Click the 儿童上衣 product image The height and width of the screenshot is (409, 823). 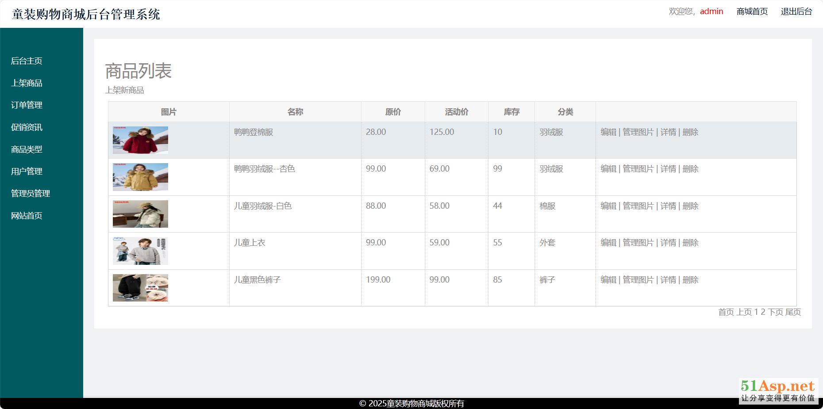(140, 251)
